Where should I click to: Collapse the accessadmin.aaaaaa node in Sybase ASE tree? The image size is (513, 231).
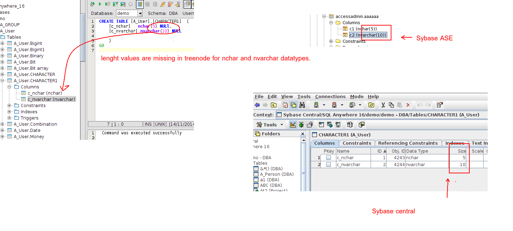[x=324, y=17]
